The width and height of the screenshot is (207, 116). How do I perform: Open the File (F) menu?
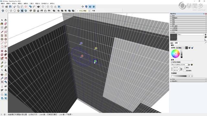pyautogui.click(x=3, y=4)
